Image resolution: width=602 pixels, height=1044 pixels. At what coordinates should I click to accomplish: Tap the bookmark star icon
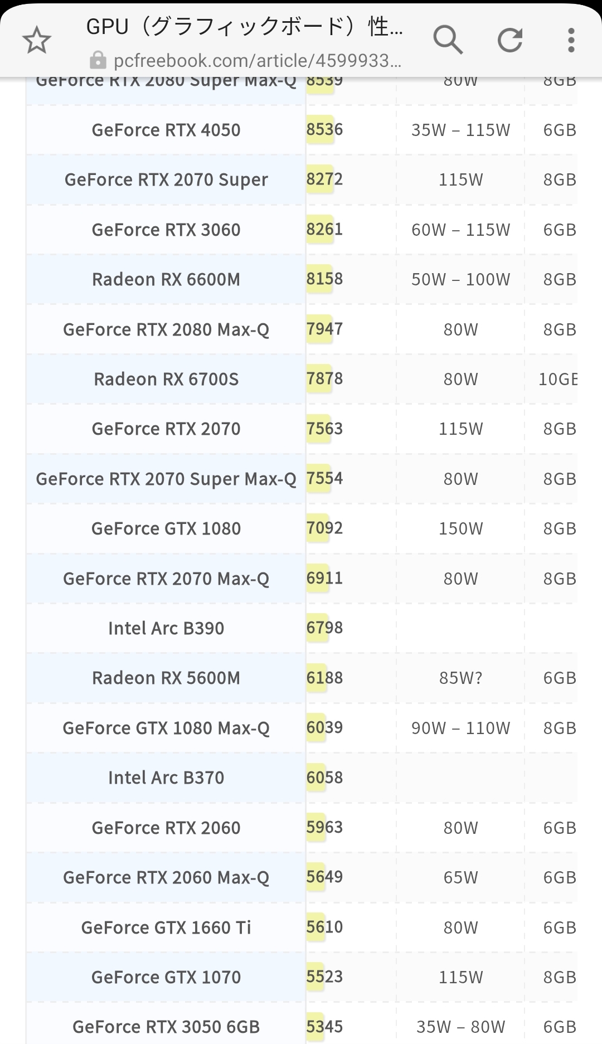pos(37,41)
